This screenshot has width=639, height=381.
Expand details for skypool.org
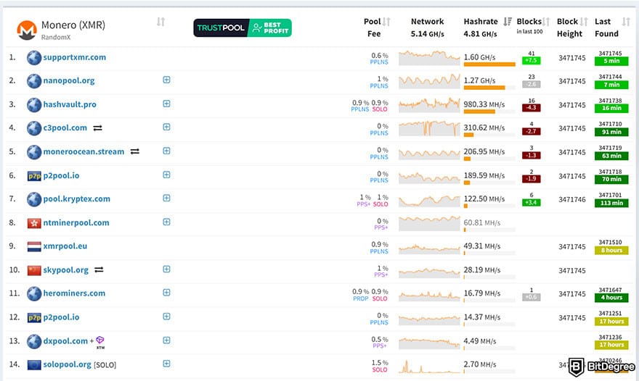166,269
